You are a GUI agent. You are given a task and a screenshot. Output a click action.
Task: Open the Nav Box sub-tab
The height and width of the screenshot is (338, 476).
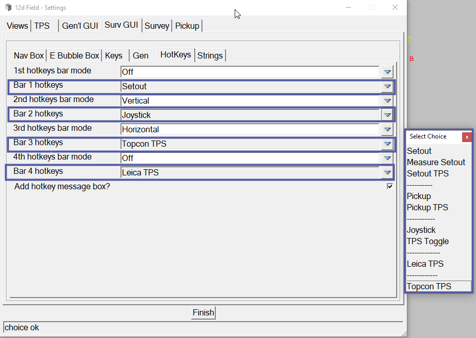[x=29, y=55]
